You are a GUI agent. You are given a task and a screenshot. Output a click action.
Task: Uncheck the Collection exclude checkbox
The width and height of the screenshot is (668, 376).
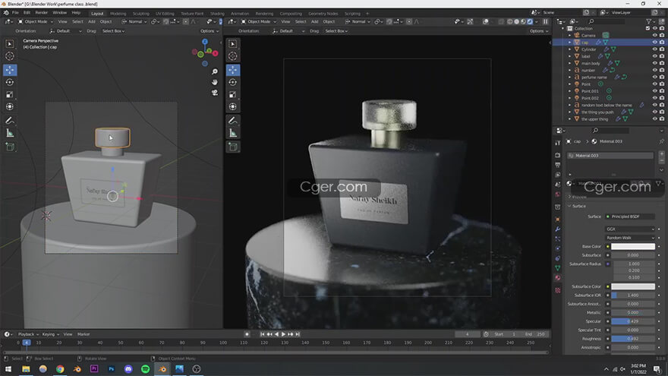point(648,29)
